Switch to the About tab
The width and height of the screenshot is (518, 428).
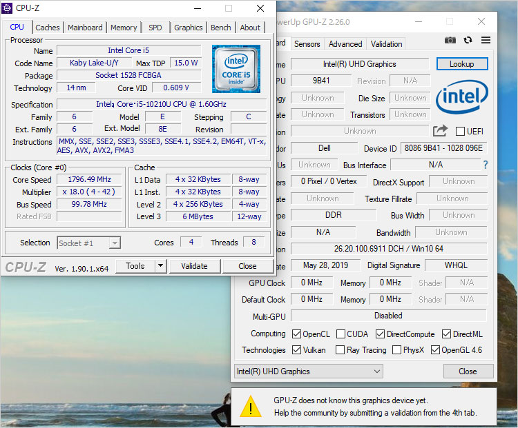[250, 28]
